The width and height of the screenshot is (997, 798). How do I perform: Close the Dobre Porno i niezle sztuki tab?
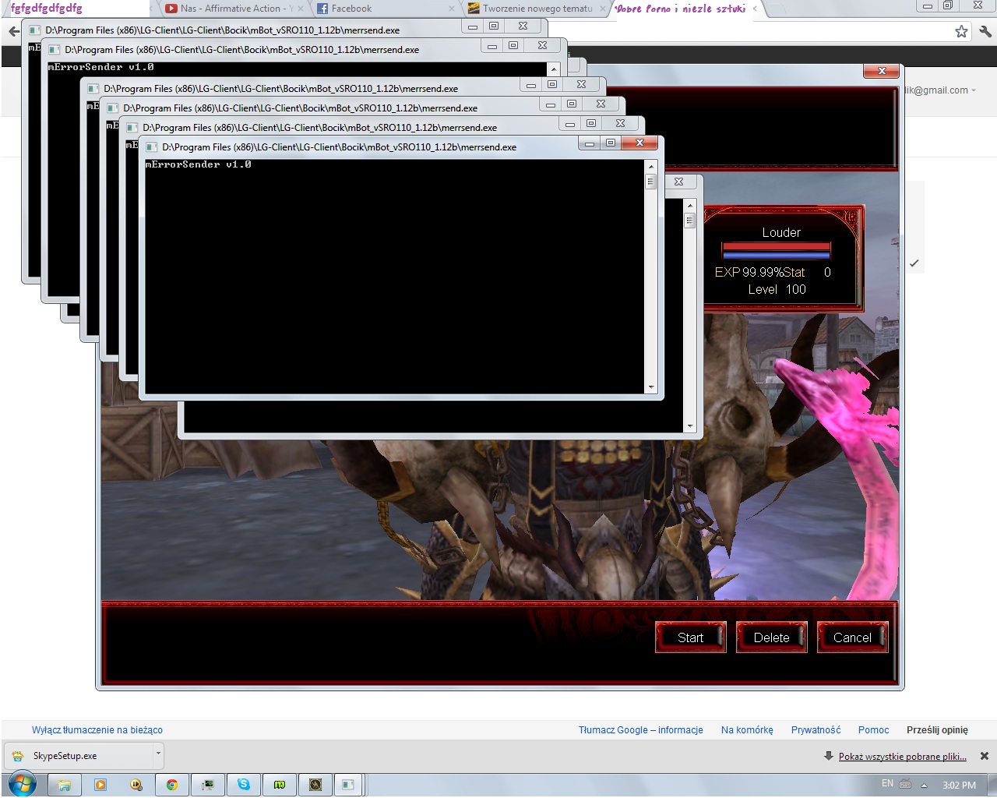[x=754, y=9]
